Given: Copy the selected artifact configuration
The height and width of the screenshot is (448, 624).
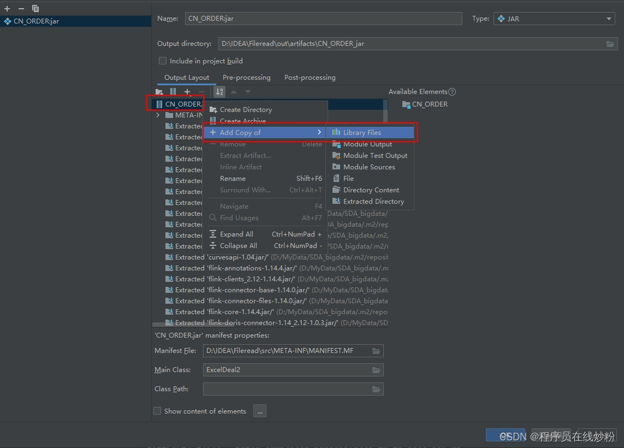Looking at the screenshot, I should (35, 8).
